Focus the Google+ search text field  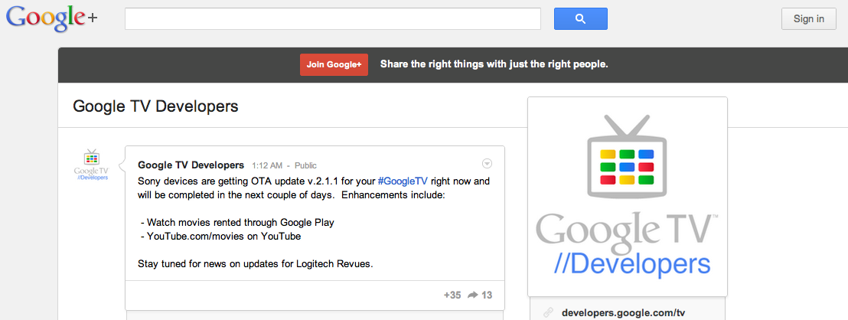click(x=333, y=19)
